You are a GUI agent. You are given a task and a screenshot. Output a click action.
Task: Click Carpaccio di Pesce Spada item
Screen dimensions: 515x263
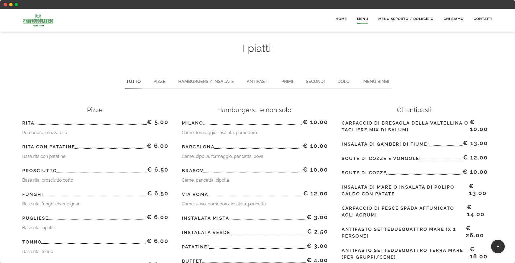(x=397, y=211)
